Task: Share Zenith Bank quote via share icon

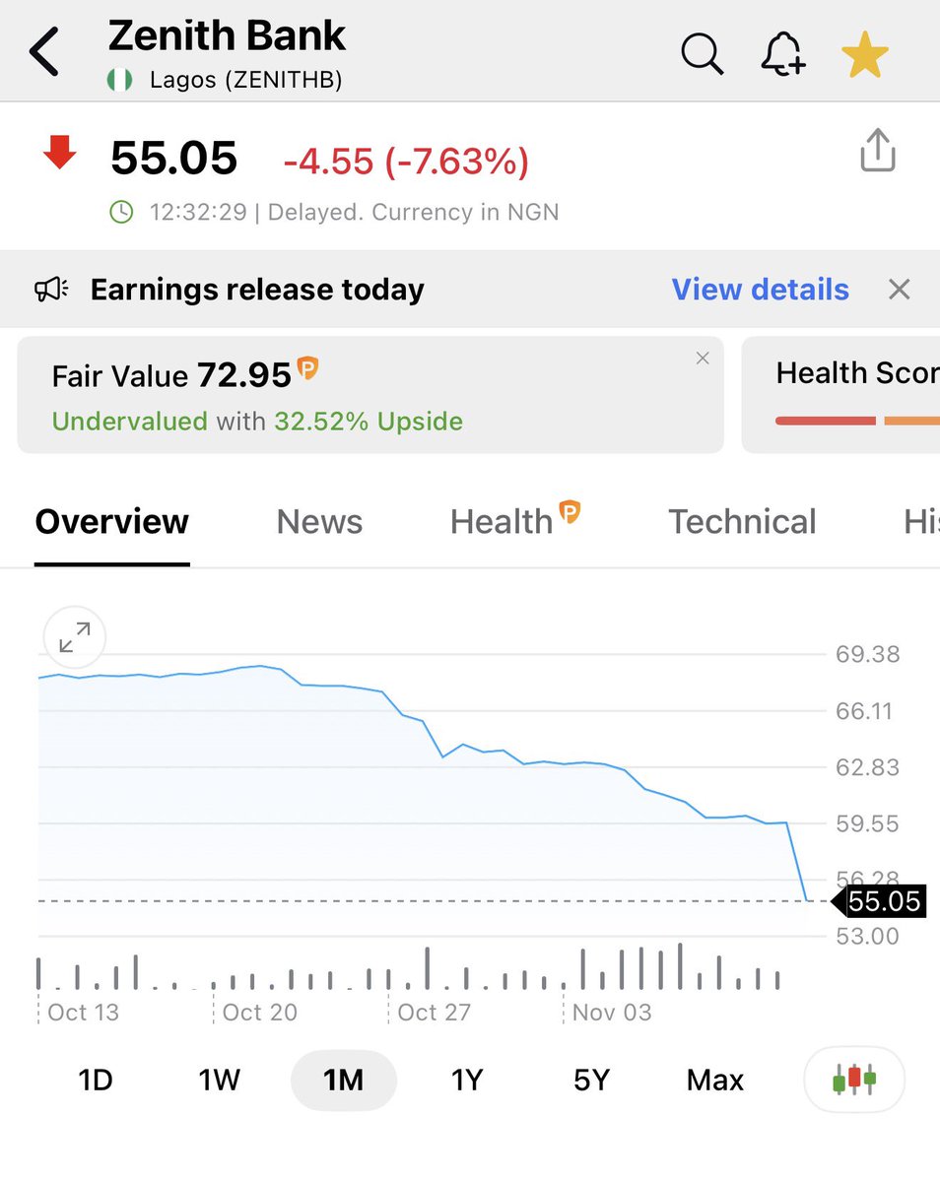Action: [x=878, y=151]
